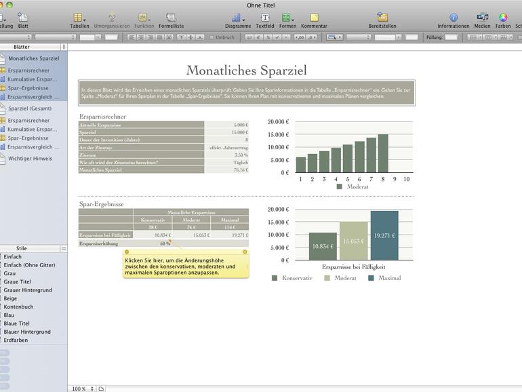The width and height of the screenshot is (522, 392).
Task: Add a Kommentar from the toolbar
Action: pyautogui.click(x=314, y=20)
